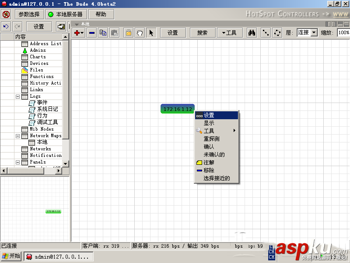Select the hand drag tool
This screenshot has height=263, width=350.
[x=140, y=33]
